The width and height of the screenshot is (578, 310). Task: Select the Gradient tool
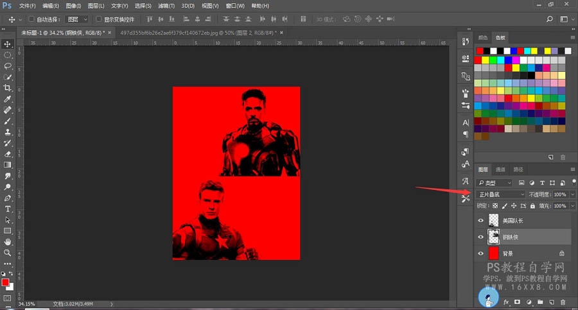7,165
